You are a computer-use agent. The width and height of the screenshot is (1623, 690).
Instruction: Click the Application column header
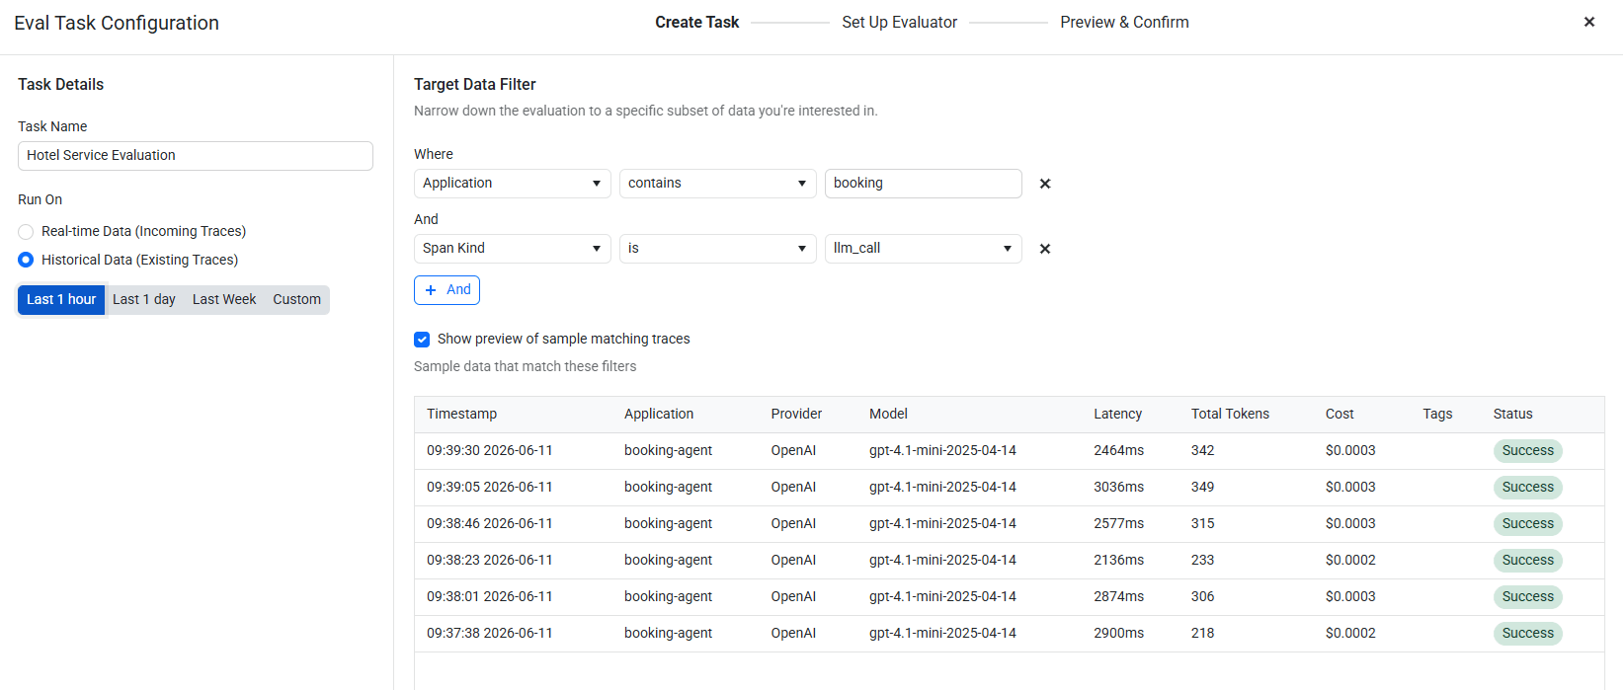(659, 415)
